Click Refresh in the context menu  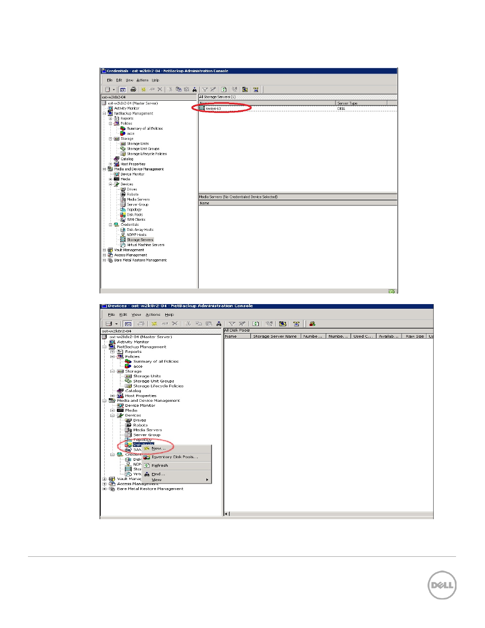coord(160,466)
